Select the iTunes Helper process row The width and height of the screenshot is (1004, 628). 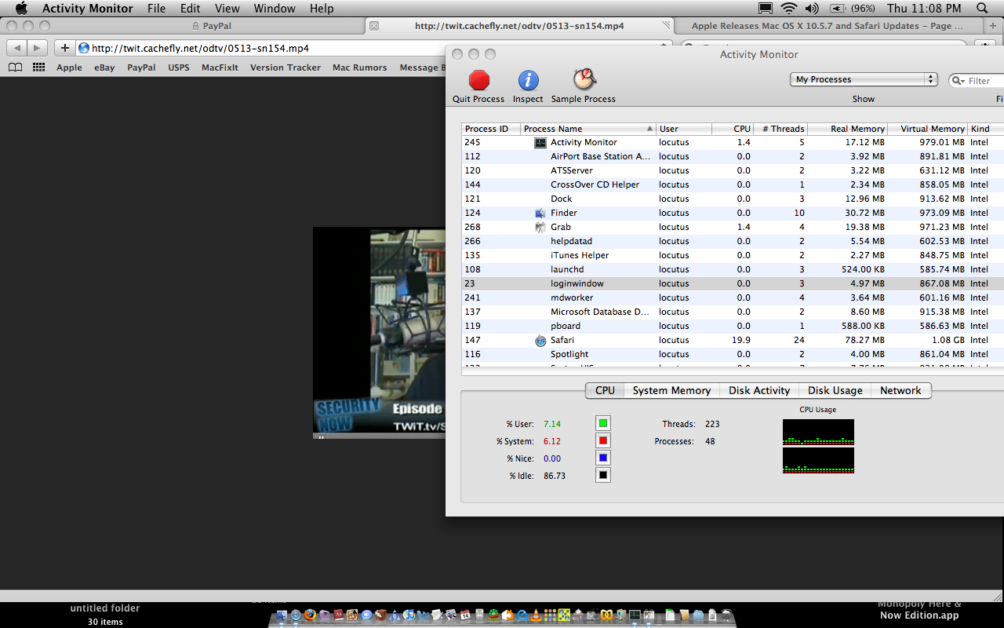coord(733,255)
